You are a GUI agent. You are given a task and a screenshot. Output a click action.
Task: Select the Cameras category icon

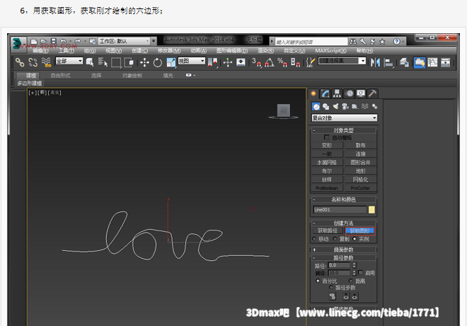[345, 107]
